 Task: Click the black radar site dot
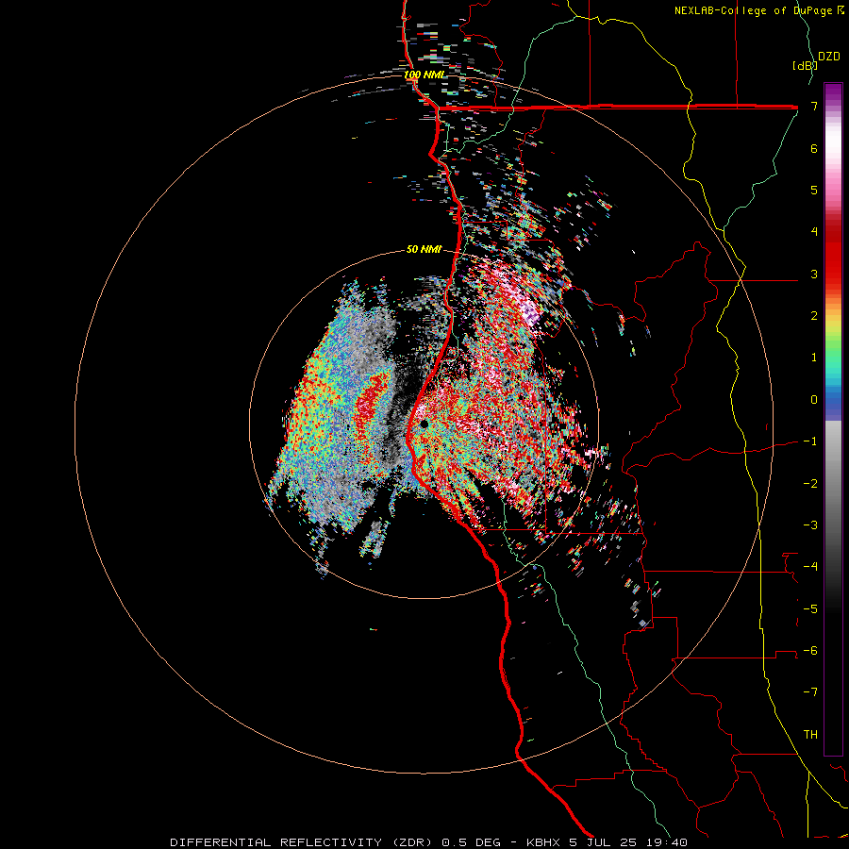(x=424, y=424)
